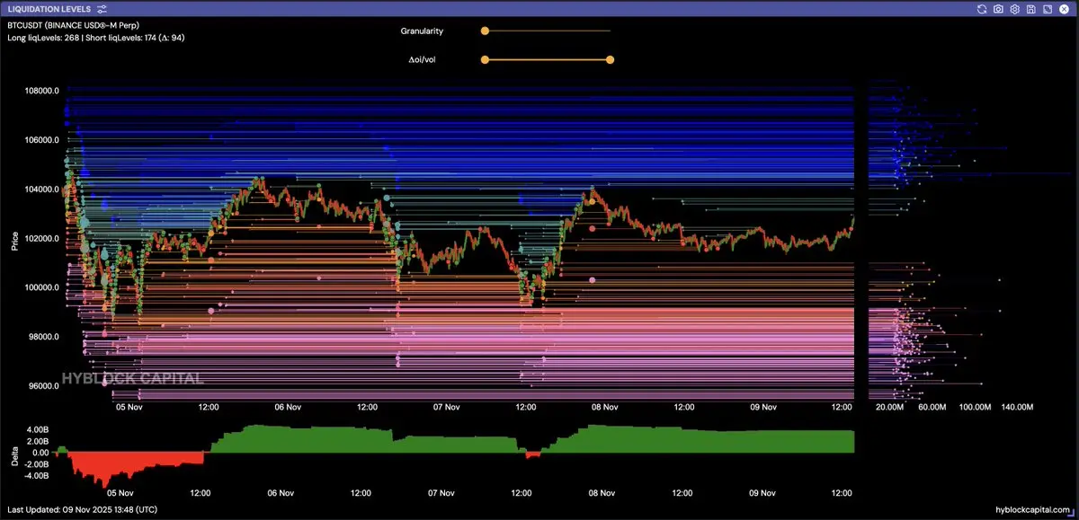Click the 100.00M histogram axis label
The height and width of the screenshot is (520, 1079).
(976, 407)
